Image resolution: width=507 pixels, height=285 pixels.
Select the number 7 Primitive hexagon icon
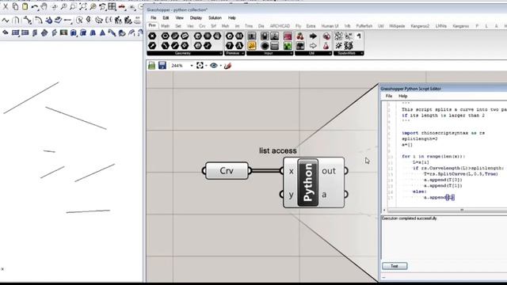click(230, 46)
